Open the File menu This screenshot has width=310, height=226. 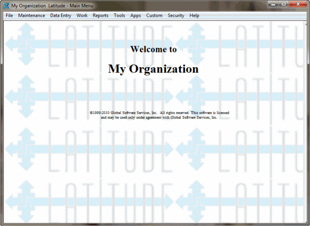[x=9, y=15]
